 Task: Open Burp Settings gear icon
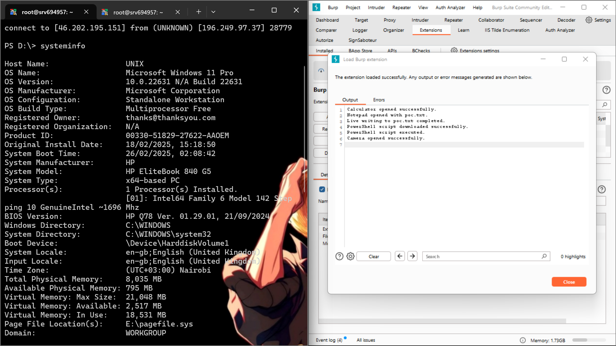click(589, 20)
